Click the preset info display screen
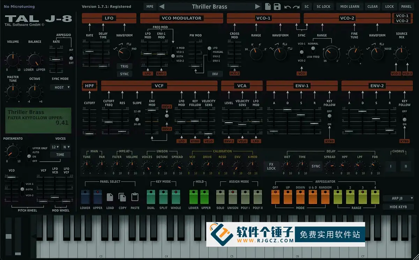 point(38,120)
